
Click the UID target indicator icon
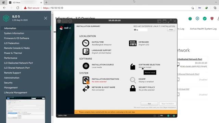[x=197, y=18]
